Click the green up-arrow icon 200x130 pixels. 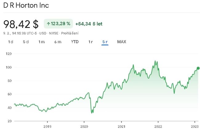pyautogui.click(x=48, y=24)
